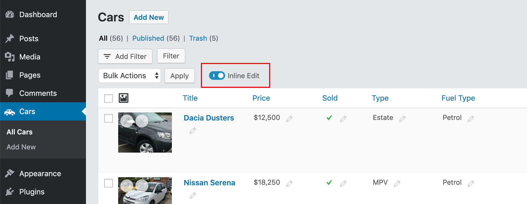The height and width of the screenshot is (204, 527).
Task: Open the Bulk Actions dropdown
Action: pyautogui.click(x=129, y=76)
